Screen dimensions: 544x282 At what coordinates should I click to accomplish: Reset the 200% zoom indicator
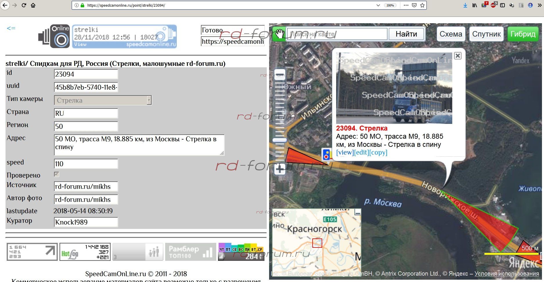(x=390, y=5)
